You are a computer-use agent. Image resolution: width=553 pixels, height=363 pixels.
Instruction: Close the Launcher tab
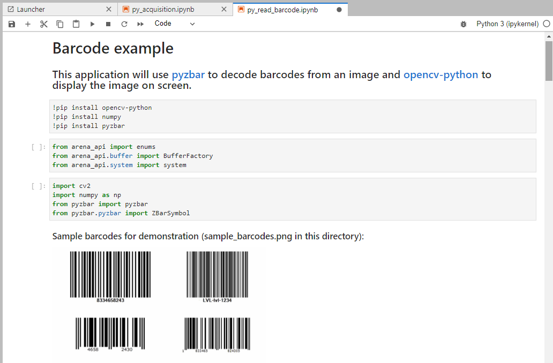click(x=109, y=10)
